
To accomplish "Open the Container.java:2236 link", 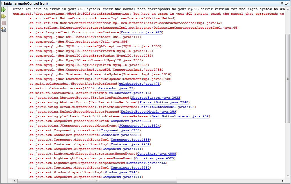I will tap(120, 135).
